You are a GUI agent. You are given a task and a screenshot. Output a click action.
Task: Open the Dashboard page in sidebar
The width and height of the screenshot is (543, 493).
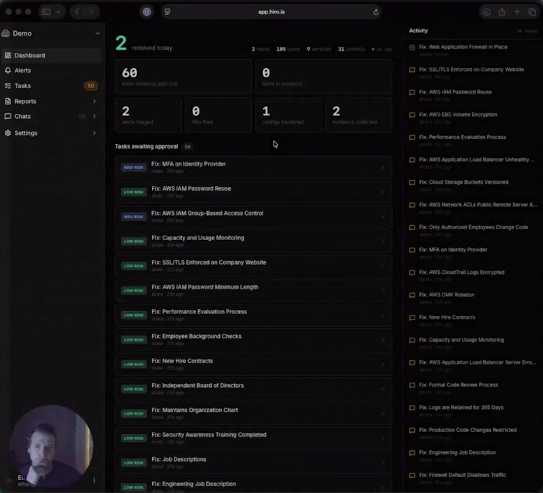pyautogui.click(x=52, y=56)
